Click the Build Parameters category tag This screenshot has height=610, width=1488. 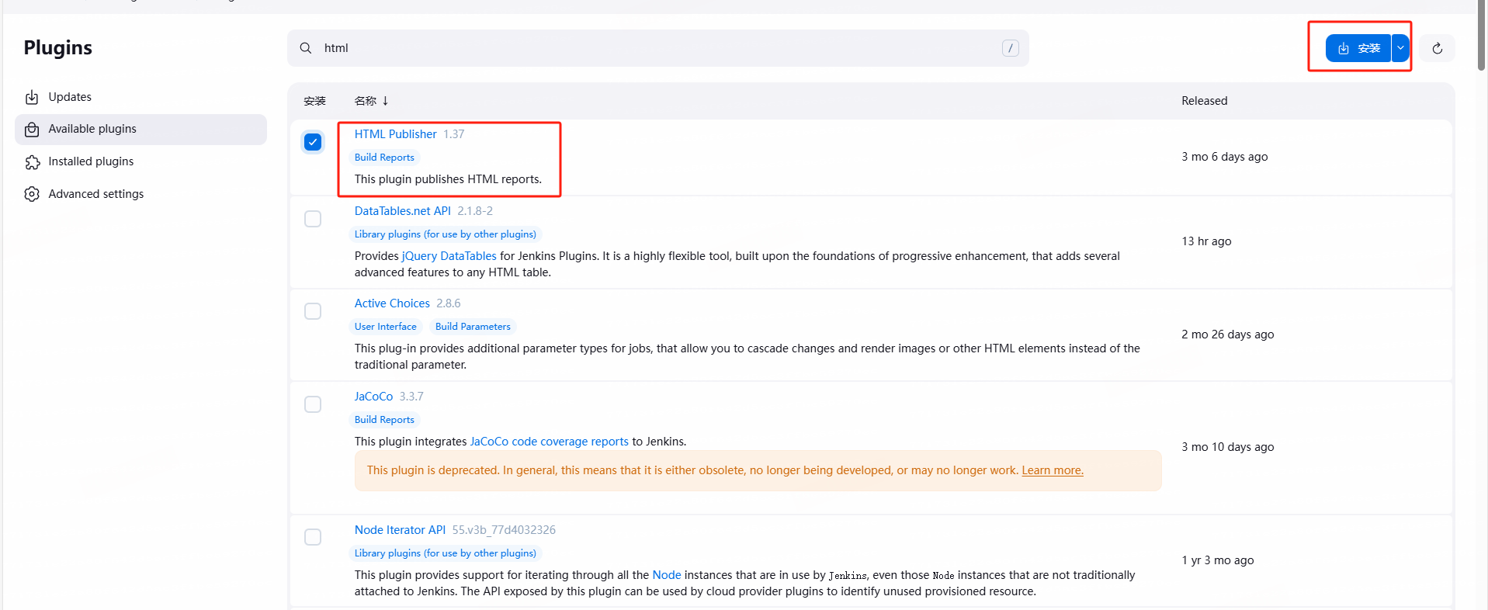point(473,327)
